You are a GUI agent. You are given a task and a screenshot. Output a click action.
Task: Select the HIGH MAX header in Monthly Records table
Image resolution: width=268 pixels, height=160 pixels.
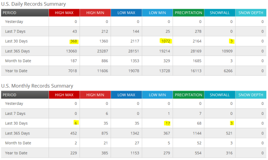pos(64,95)
